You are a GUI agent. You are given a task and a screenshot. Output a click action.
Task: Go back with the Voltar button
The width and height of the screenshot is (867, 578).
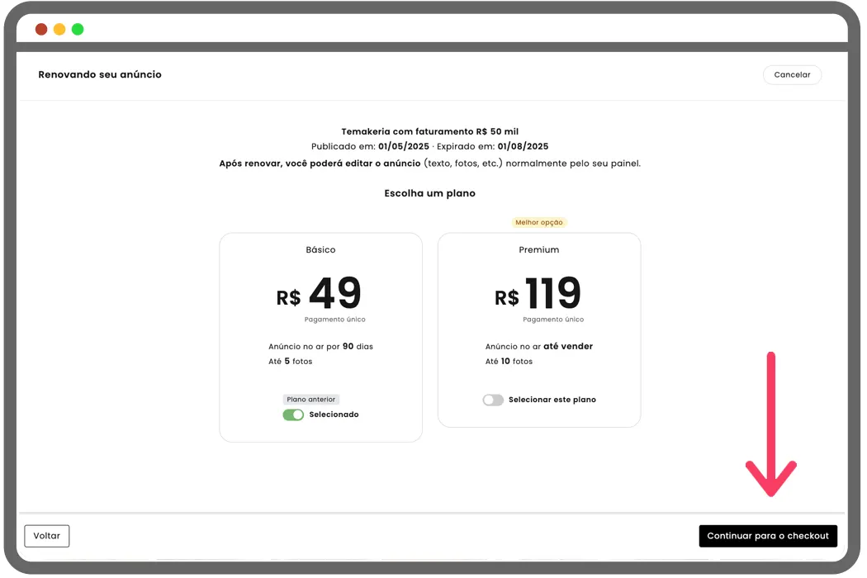(x=47, y=536)
